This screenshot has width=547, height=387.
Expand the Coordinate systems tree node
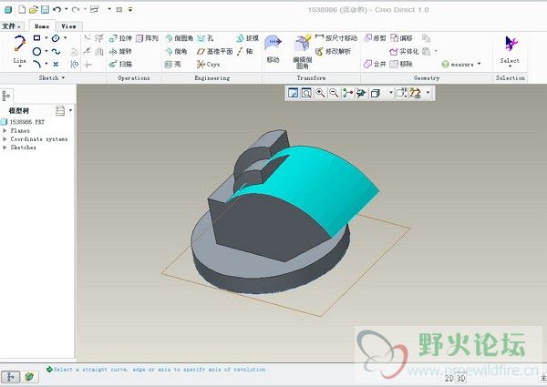[5, 139]
